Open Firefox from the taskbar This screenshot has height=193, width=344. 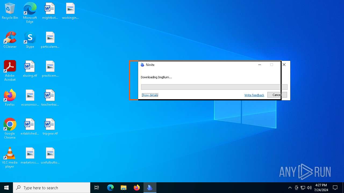point(137,188)
